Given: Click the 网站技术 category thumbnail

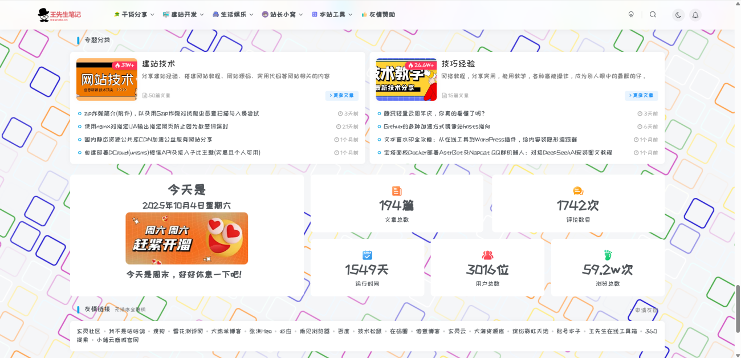Looking at the screenshot, I should click(x=107, y=79).
